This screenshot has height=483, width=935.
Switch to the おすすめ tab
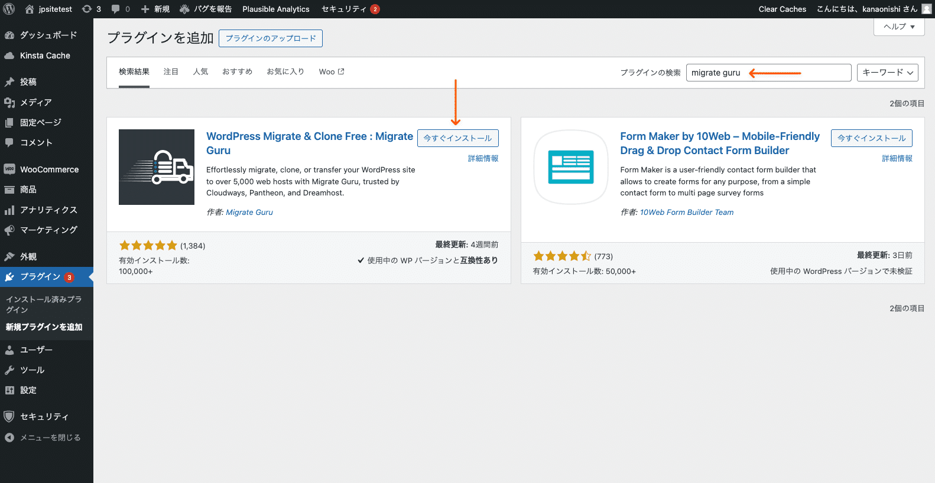(237, 72)
